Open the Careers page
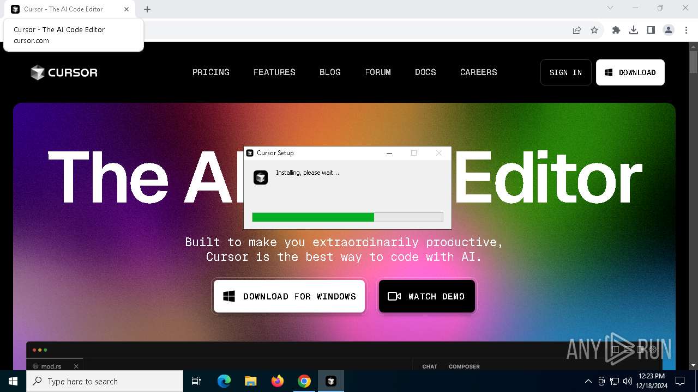Image resolution: width=698 pixels, height=392 pixels. pos(479,72)
